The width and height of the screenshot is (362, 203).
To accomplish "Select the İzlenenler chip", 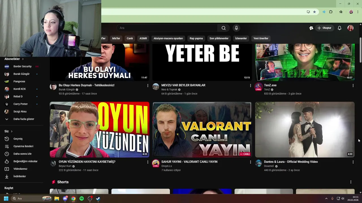I will pos(241,38).
